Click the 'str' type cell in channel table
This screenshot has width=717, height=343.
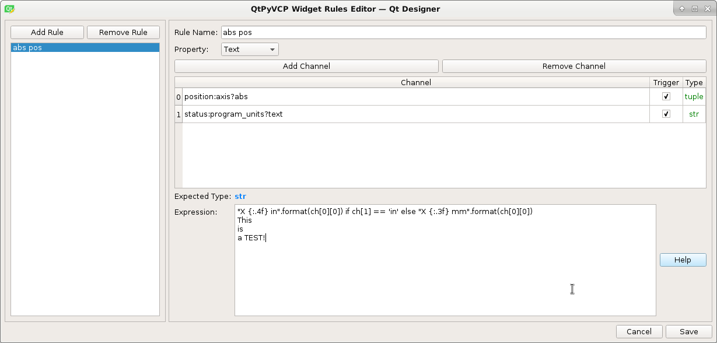point(694,114)
